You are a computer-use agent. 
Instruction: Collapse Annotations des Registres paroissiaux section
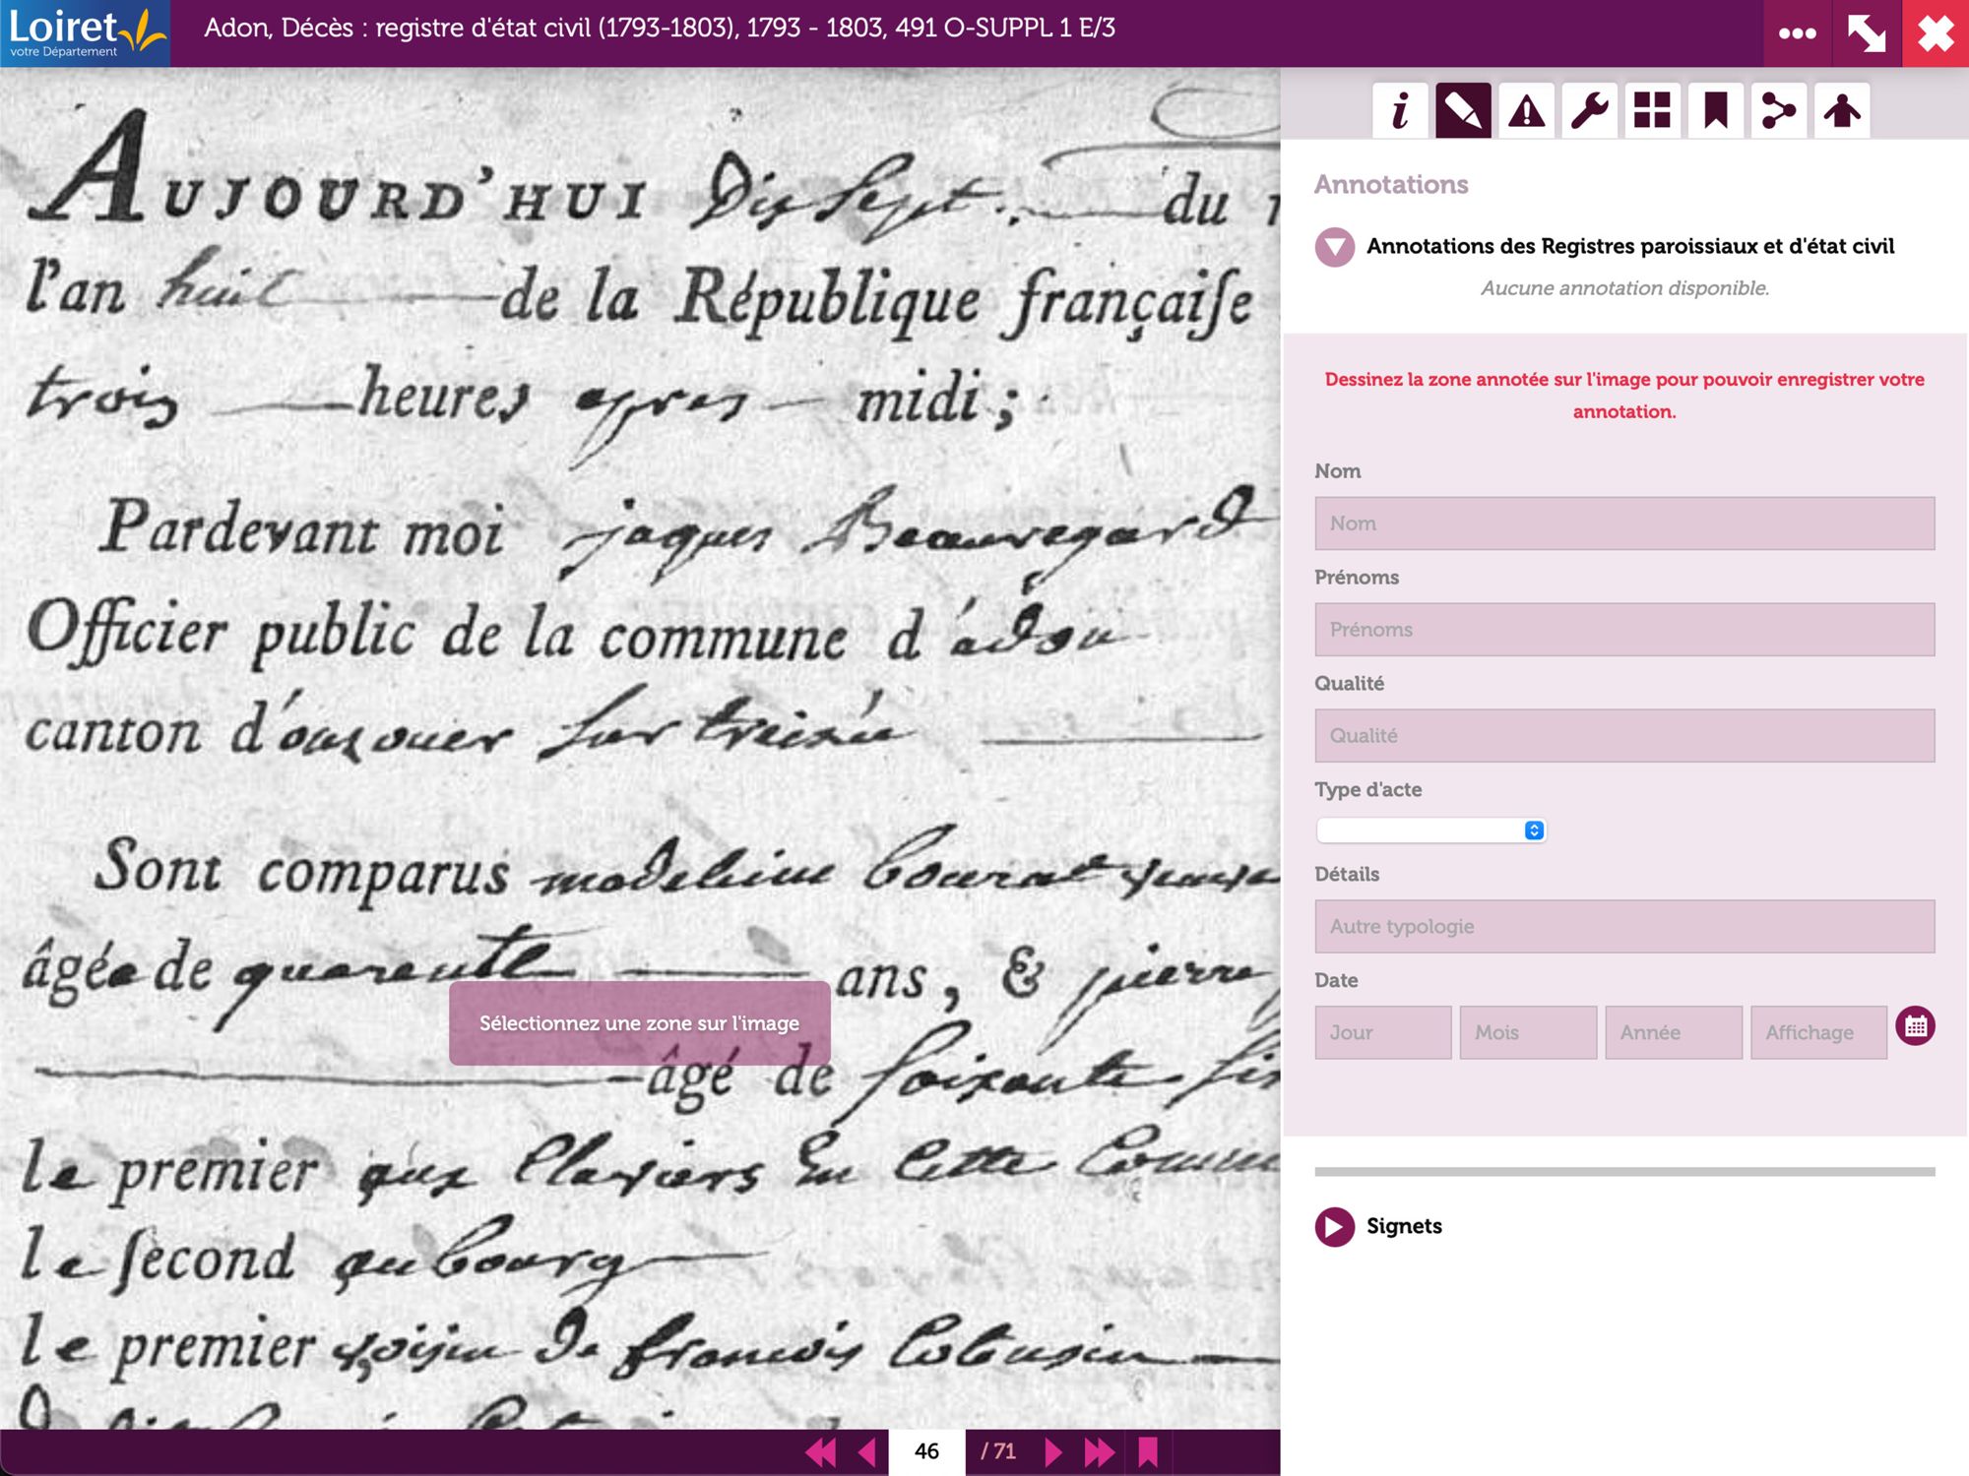[x=1335, y=247]
